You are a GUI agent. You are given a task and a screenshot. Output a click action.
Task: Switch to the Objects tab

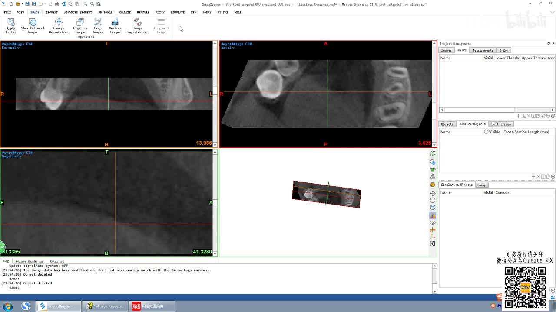pos(447,124)
